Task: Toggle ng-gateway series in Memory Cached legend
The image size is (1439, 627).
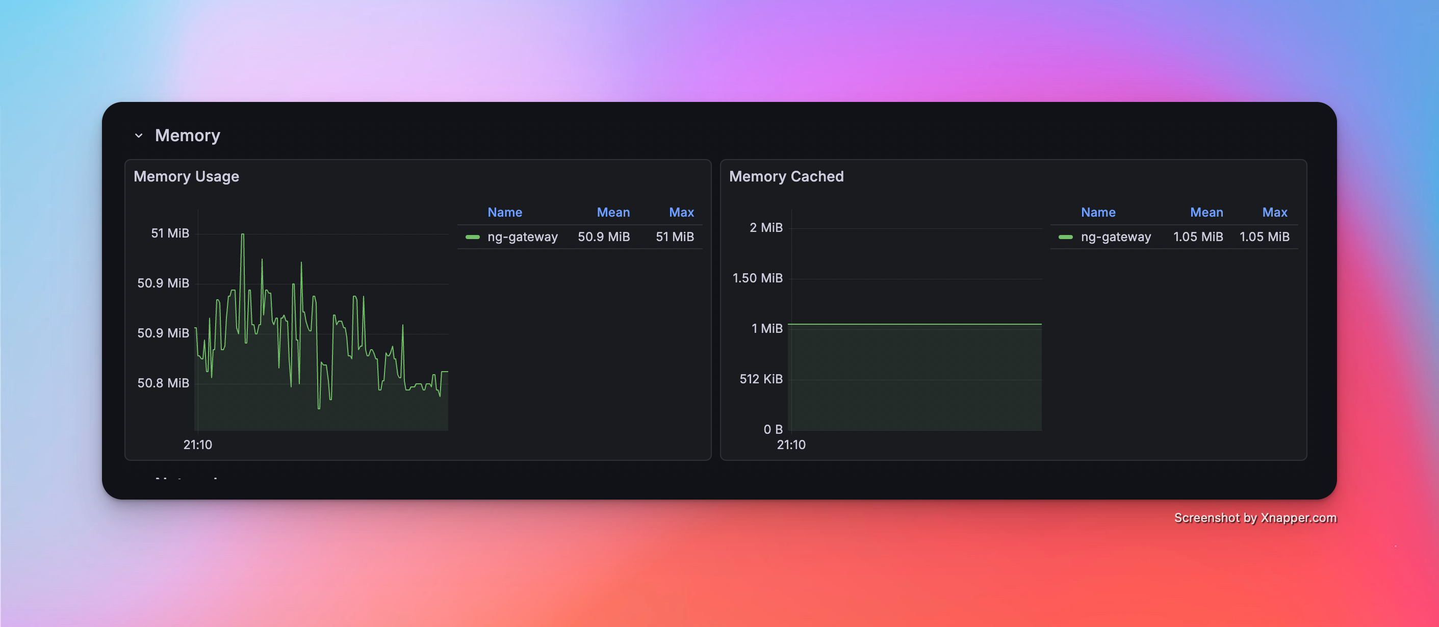Action: (x=1116, y=237)
